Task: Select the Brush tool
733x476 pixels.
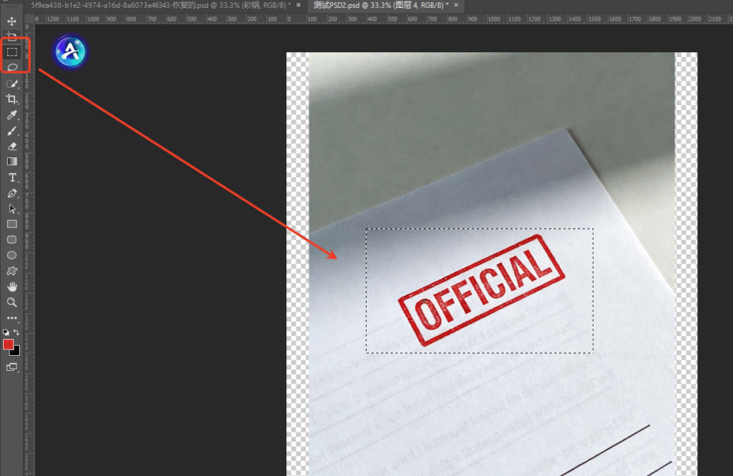Action: (11, 131)
